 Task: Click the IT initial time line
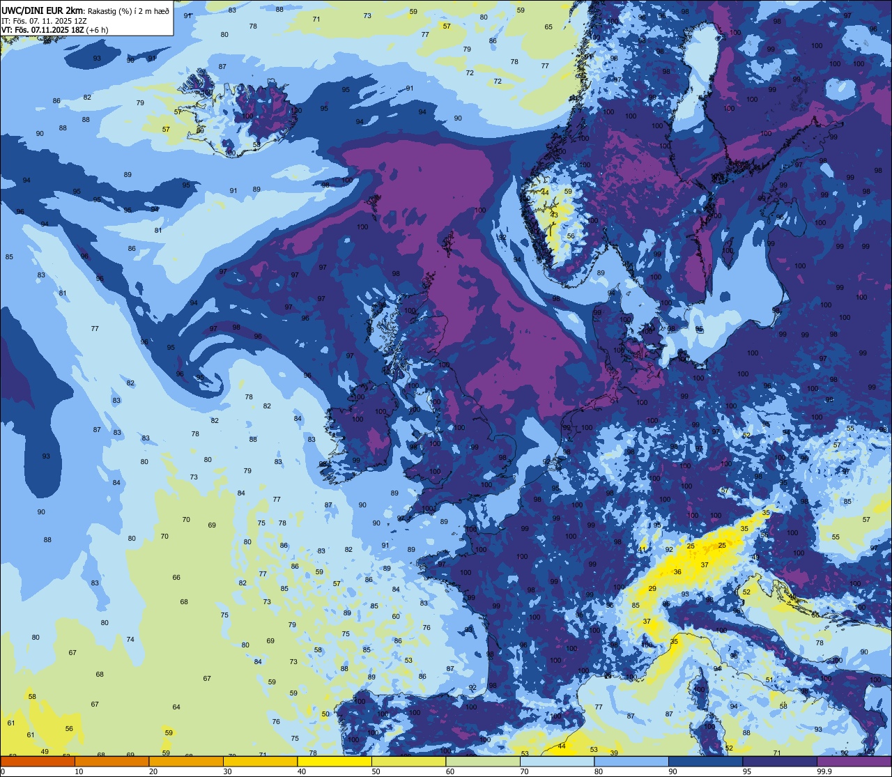44,21
